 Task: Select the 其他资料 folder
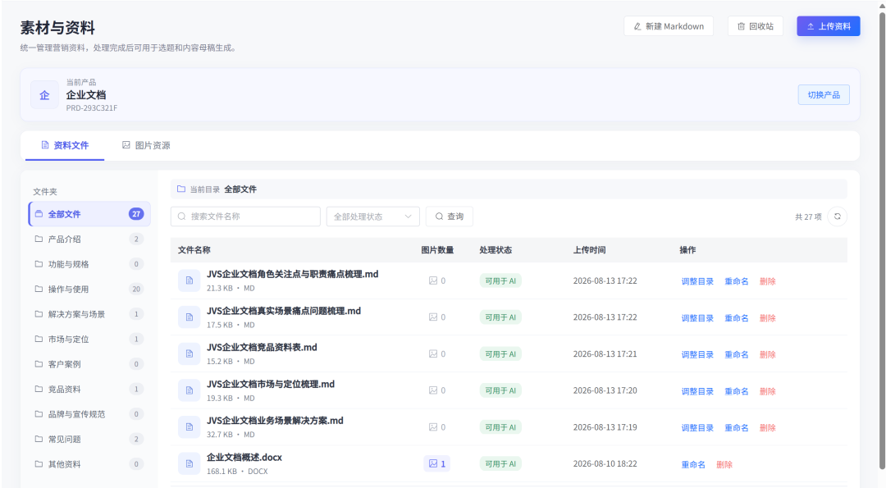coord(90,463)
